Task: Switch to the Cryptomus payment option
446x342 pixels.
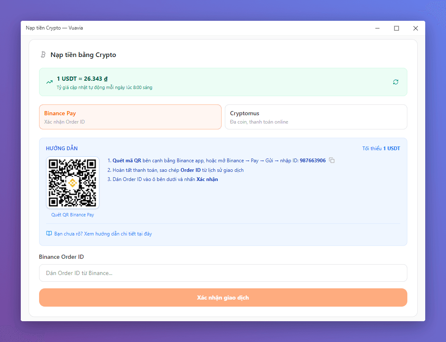Action: click(x=316, y=117)
